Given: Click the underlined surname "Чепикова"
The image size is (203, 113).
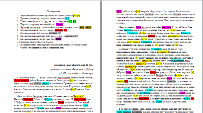Looking at the screenshot, I should pyautogui.click(x=37, y=96).
